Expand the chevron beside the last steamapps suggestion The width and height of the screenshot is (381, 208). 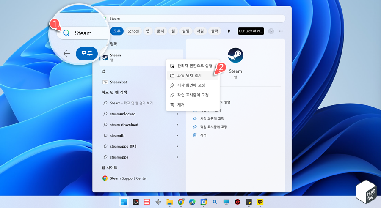177,157
